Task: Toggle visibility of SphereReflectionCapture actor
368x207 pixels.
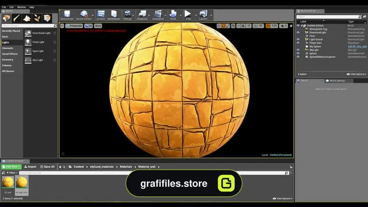Action: (x=298, y=57)
